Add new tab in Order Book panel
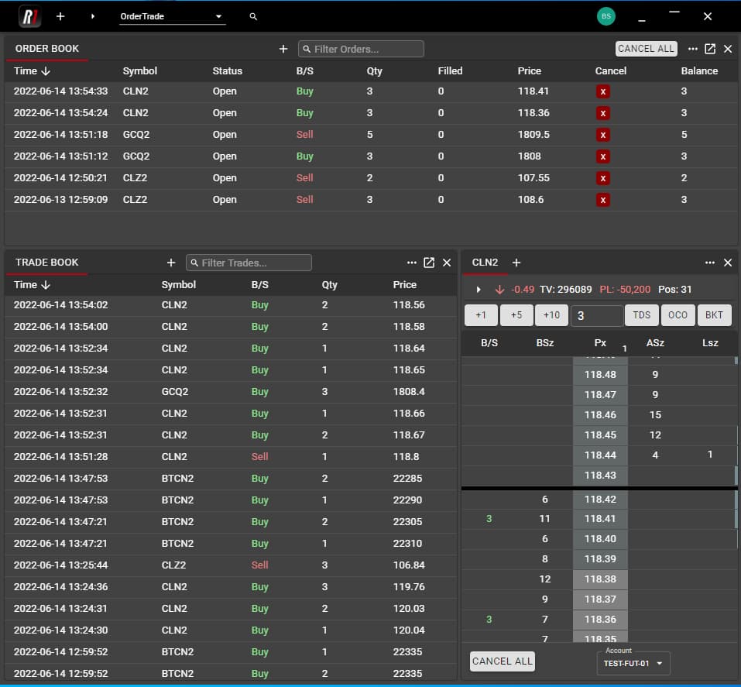The width and height of the screenshot is (741, 687). tap(283, 49)
